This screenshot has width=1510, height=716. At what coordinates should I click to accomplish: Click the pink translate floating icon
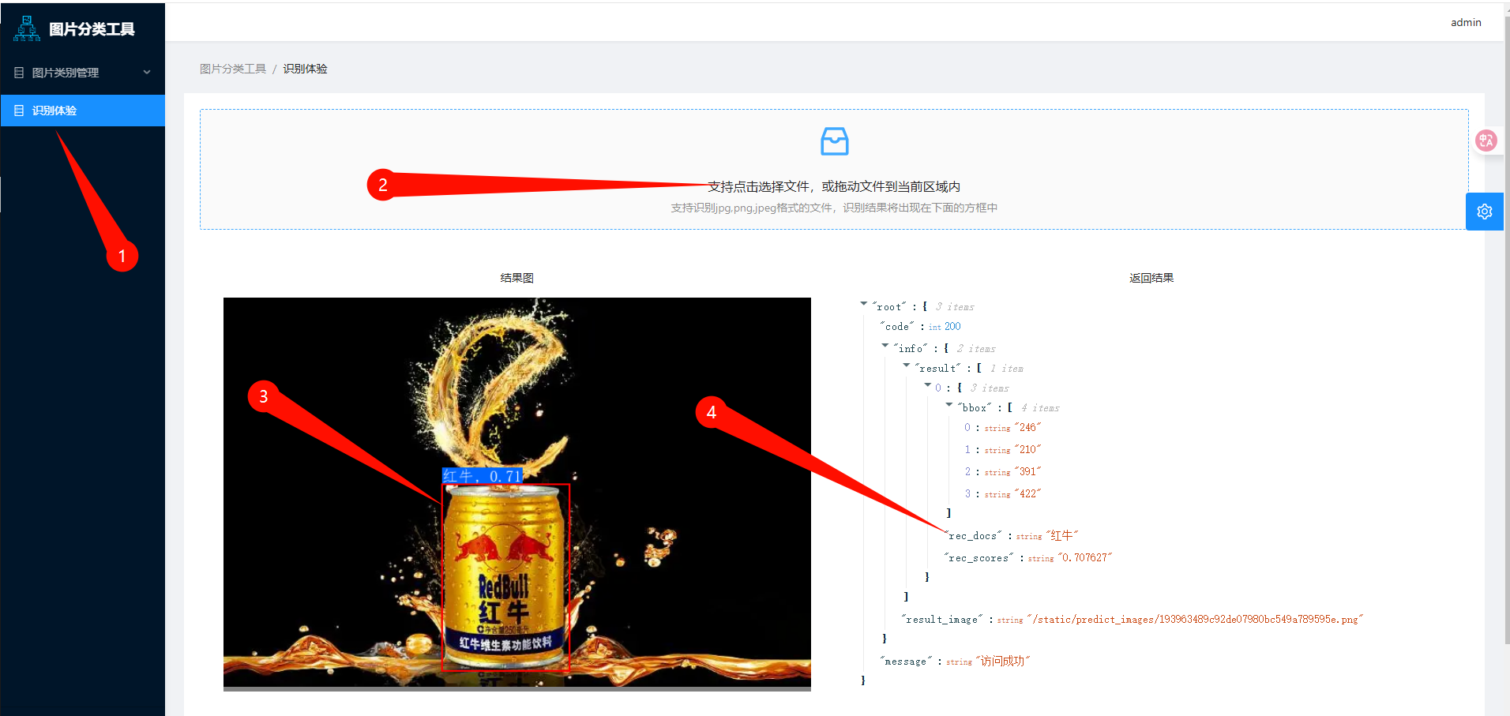[1486, 141]
